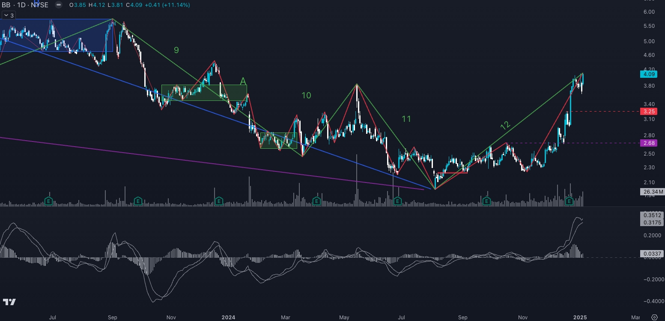Click the TradingView logo in bottom-left corner
This screenshot has width=665, height=321.
pyautogui.click(x=9, y=302)
